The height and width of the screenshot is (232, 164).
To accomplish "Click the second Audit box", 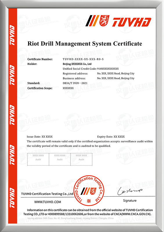I will pos(60,159).
